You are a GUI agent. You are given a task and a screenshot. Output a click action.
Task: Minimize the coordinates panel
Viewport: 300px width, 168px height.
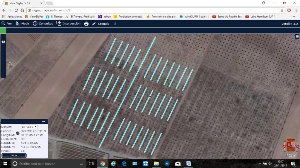[44, 122]
